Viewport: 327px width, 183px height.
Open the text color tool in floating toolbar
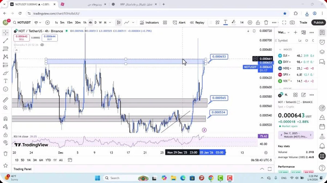pyautogui.click(x=225, y=23)
